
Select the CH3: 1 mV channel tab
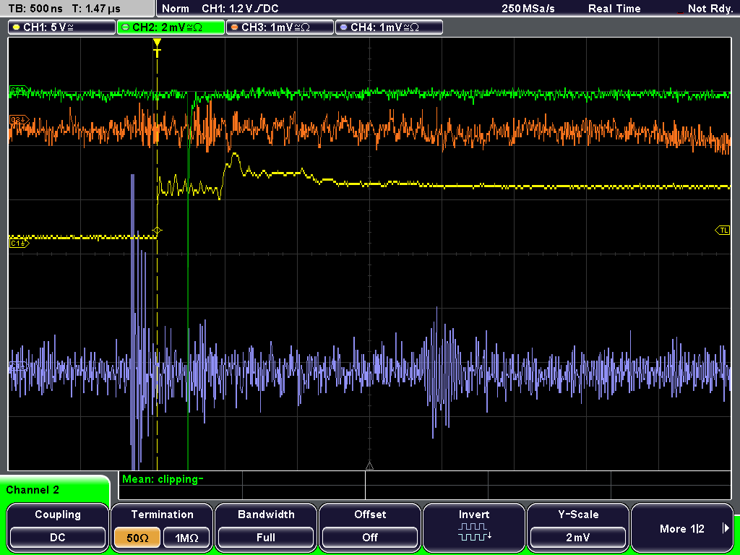(280, 27)
